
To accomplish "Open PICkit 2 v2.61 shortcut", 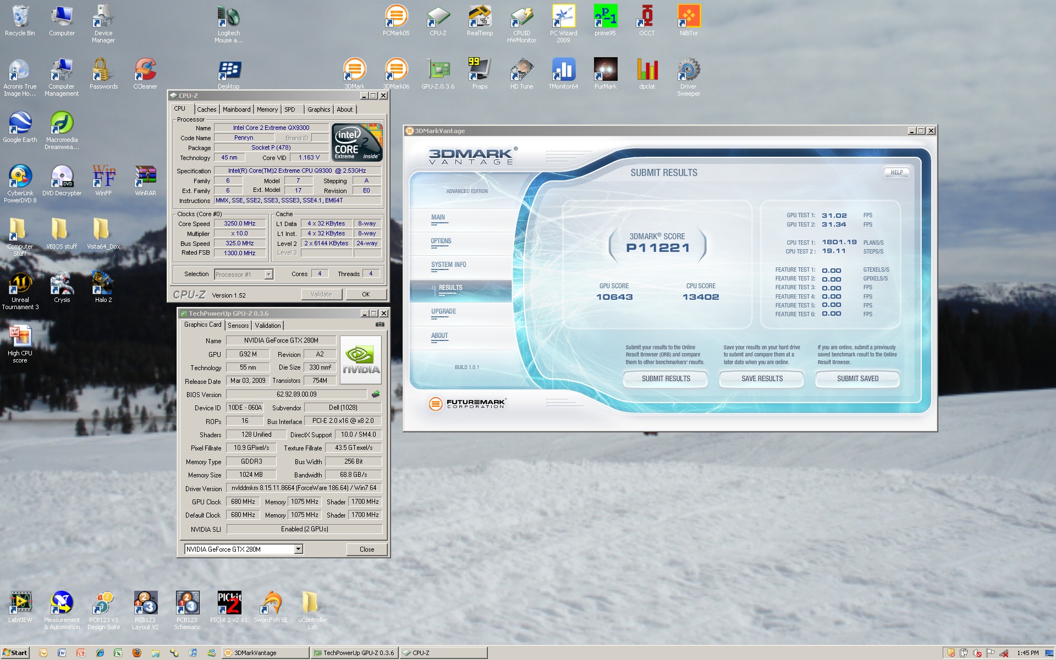I will click(x=229, y=607).
